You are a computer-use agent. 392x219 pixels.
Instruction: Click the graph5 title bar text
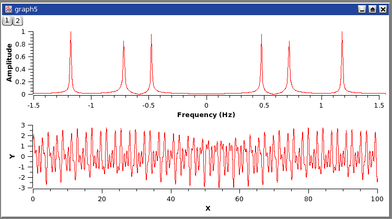point(25,9)
